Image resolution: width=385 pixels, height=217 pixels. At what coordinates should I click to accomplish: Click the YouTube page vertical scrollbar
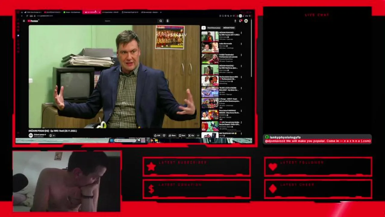click(251, 48)
